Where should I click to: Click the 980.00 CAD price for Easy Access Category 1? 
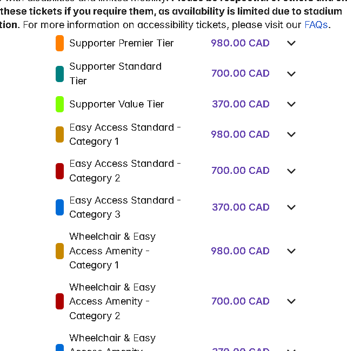(240, 134)
